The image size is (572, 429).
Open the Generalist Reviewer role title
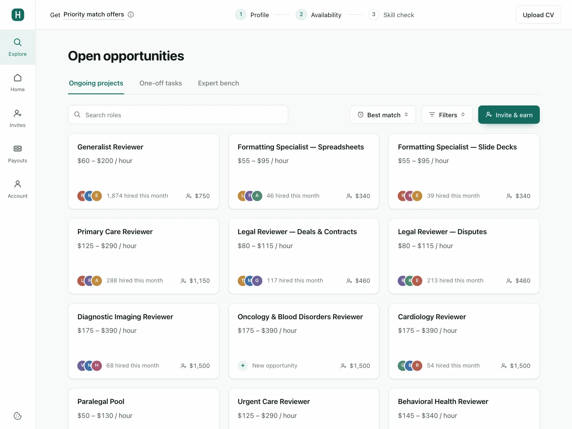click(x=110, y=147)
